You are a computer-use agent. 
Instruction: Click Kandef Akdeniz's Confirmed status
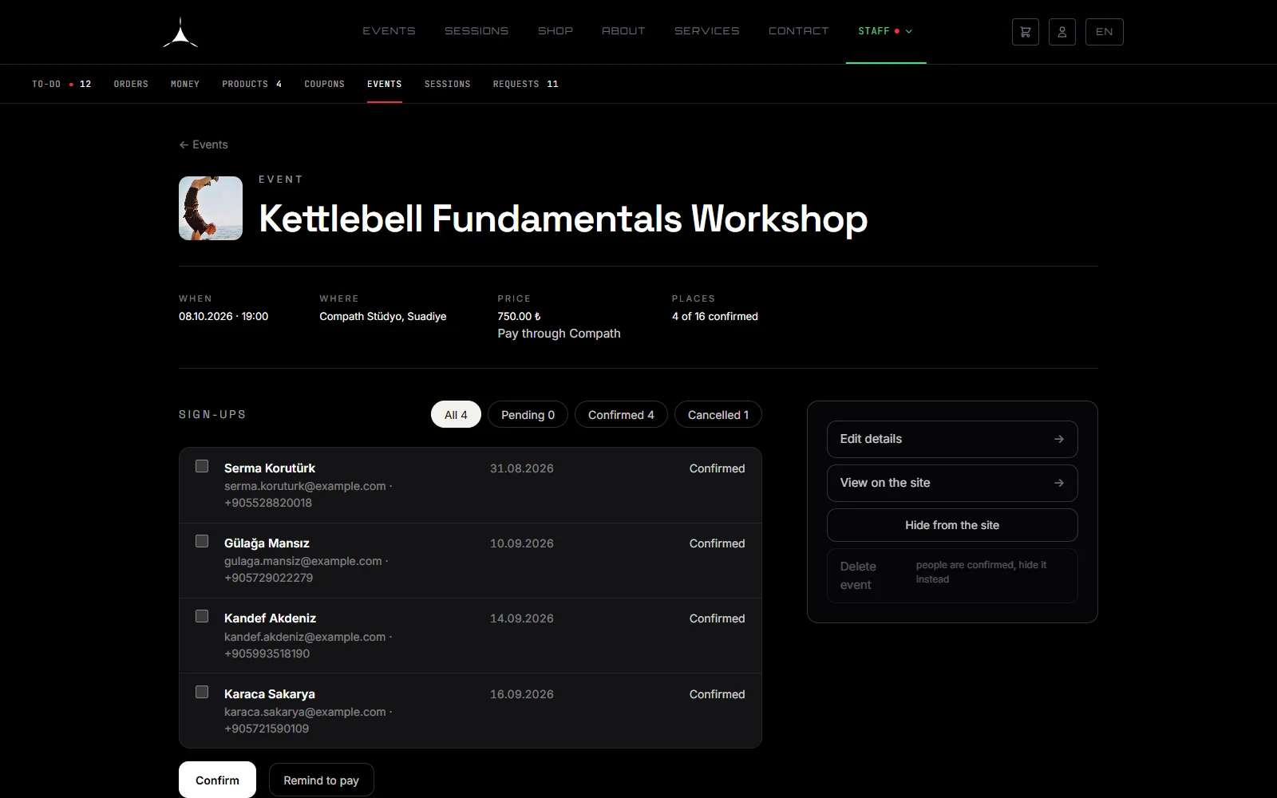(x=717, y=618)
